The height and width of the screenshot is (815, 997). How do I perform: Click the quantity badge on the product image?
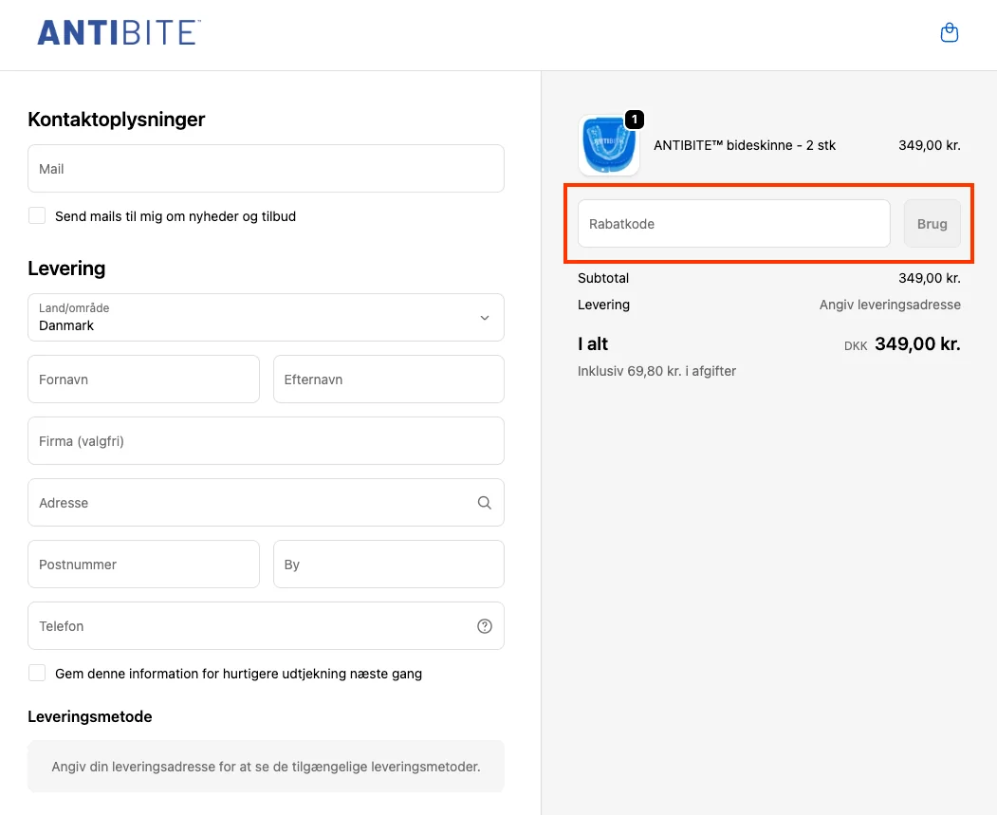[634, 120]
